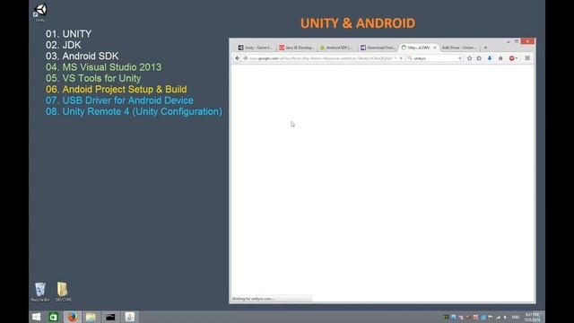574x323 pixels.
Task: Switch to the Adb Driver tab
Action: pyautogui.click(x=459, y=48)
